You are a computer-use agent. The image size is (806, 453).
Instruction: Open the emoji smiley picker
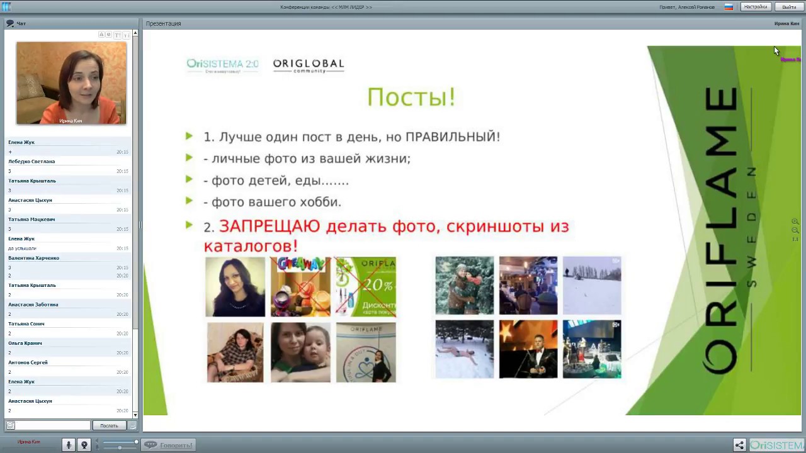pyautogui.click(x=11, y=425)
